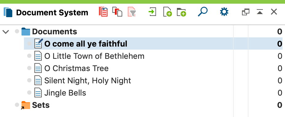Undock the Document System window
The image size is (285, 117).
246,12
